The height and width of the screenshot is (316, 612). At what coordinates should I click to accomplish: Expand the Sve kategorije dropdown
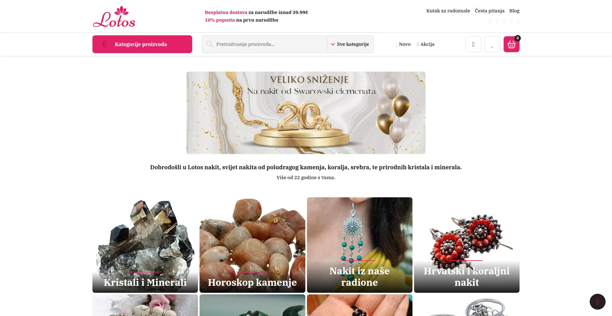tap(350, 44)
